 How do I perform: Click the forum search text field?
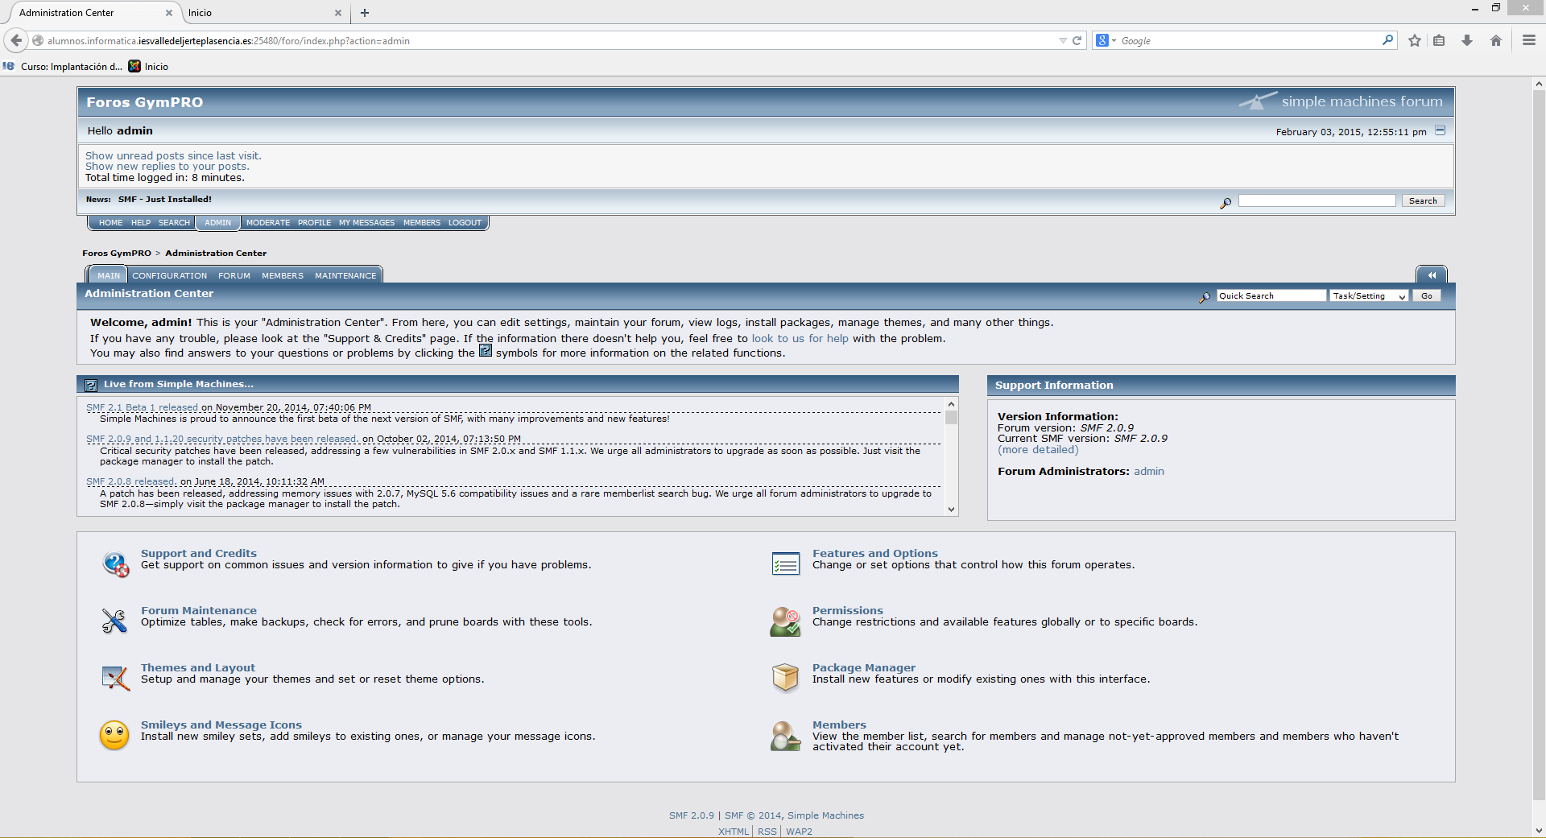pos(1317,200)
